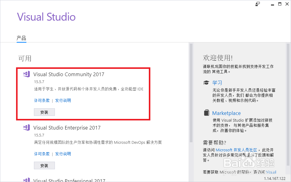This screenshot has width=291, height=182.
Task: Click the Visual Studio Enterprise 2017 logo icon
Action: coord(26,127)
